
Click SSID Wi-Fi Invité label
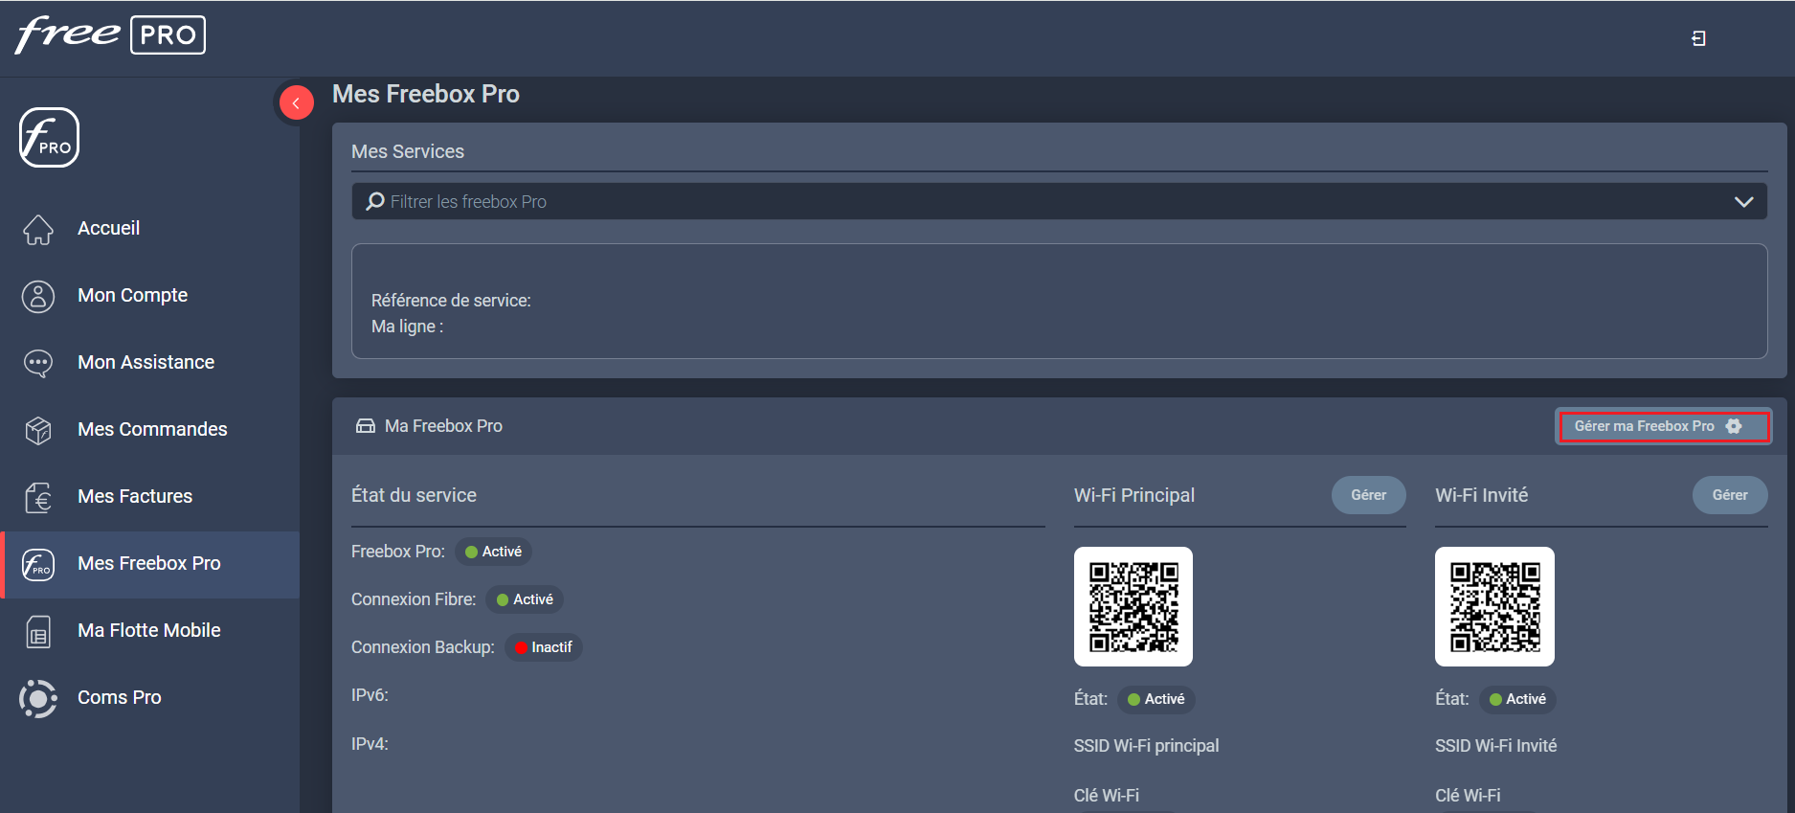tap(1495, 746)
